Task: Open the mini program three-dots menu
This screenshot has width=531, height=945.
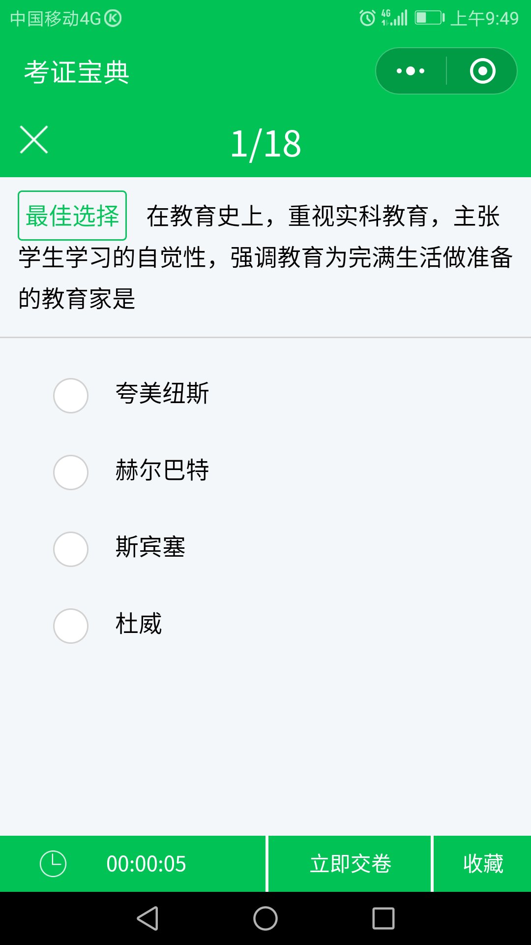Action: point(411,71)
